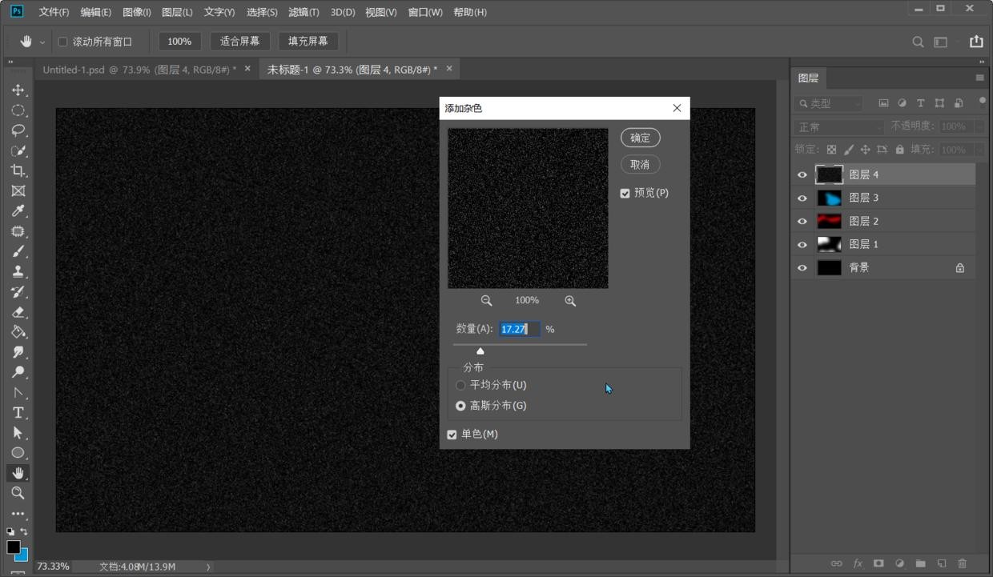Select the Crop tool
The height and width of the screenshot is (577, 993).
pyautogui.click(x=18, y=170)
